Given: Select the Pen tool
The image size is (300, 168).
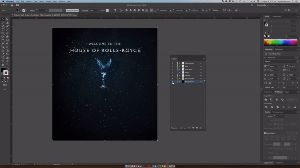Looking at the screenshot, I should pos(3,26).
